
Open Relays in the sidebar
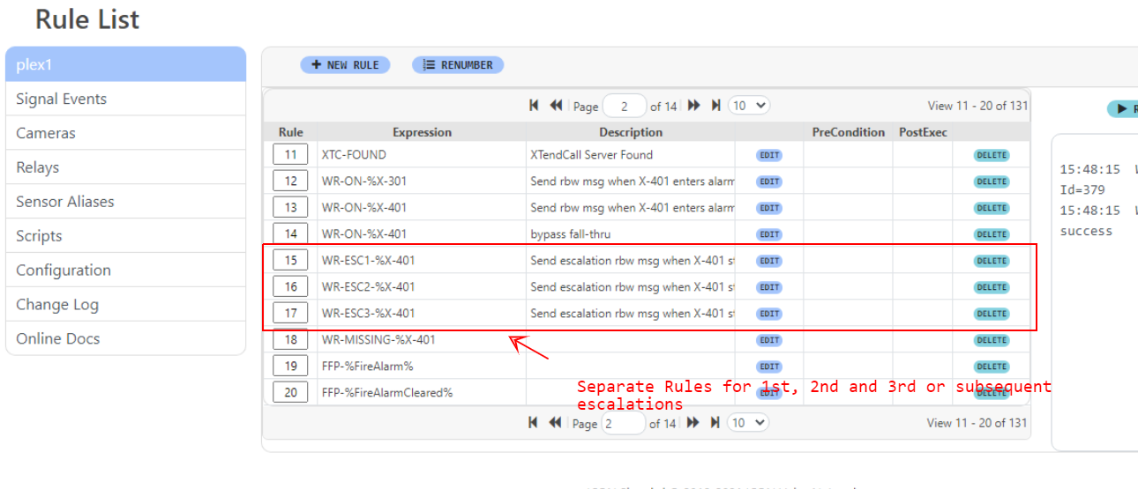125,167
